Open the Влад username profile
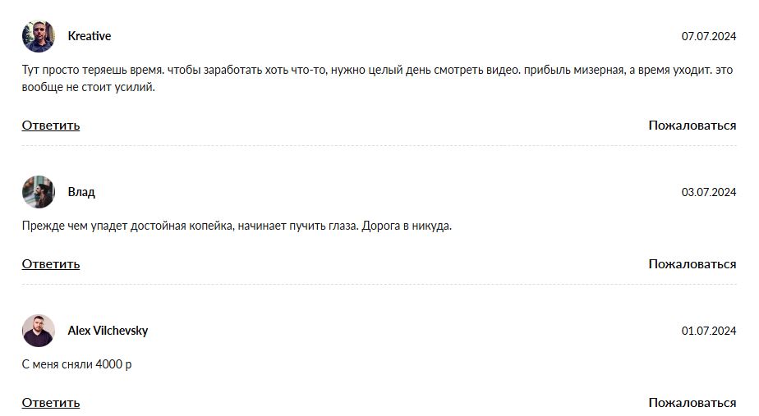This screenshot has height=416, width=759. click(x=81, y=192)
